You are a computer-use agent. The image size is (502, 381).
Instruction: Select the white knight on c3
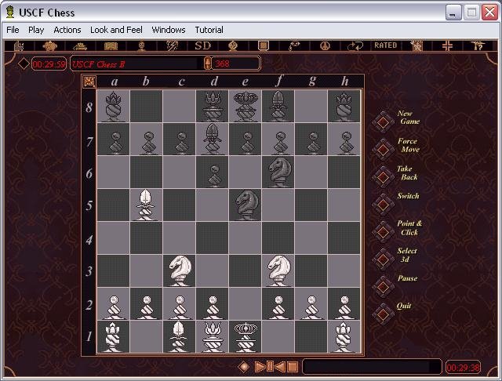(x=180, y=270)
